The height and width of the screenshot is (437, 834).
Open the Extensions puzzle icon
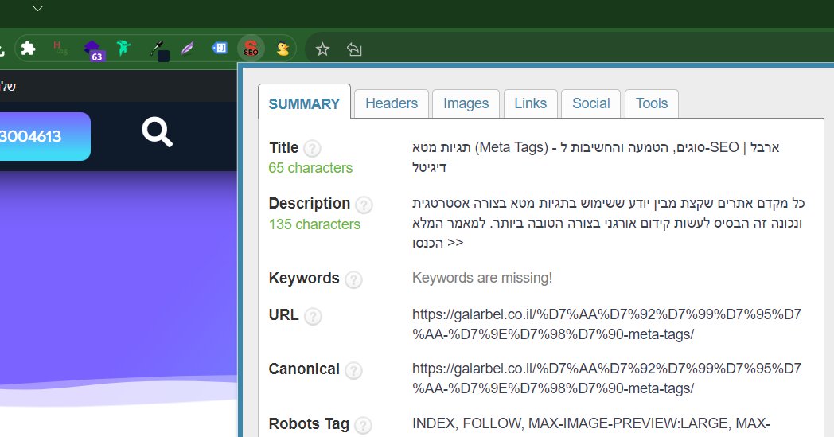[x=28, y=49]
